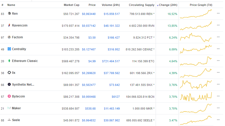Sort table by Volume (24h) header
This screenshot has width=225, height=126.
[x=111, y=5]
